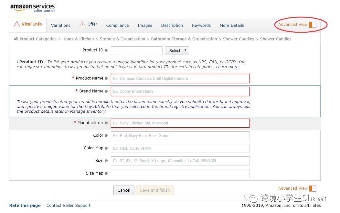Go to the Compliance tab

tap(117, 26)
